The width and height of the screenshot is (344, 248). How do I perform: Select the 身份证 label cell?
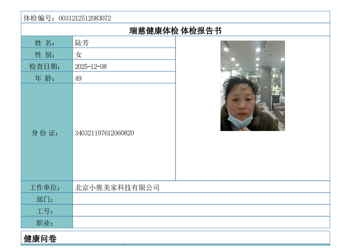[x=47, y=133]
